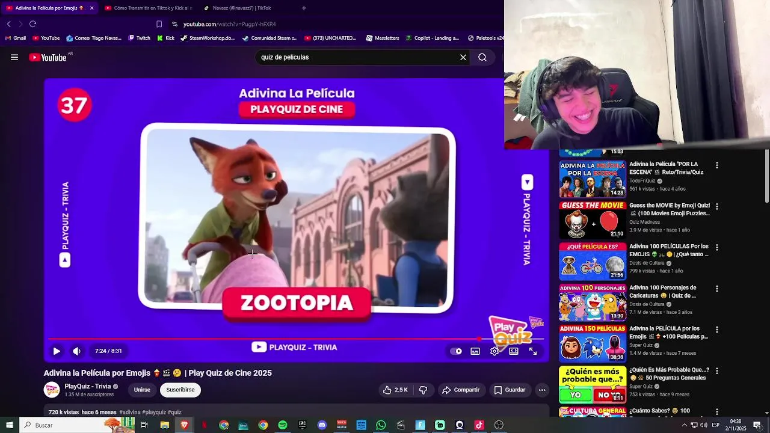
Task: Open Task View in the taskbar
Action: click(x=144, y=425)
